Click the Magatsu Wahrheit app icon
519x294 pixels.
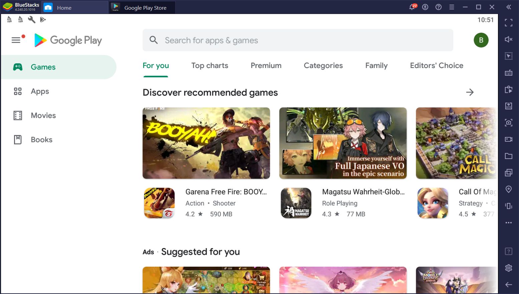click(x=296, y=203)
